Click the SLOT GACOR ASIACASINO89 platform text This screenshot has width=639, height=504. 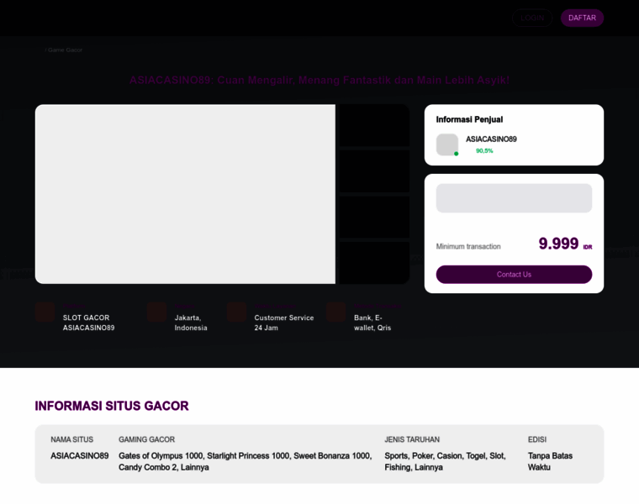88,323
